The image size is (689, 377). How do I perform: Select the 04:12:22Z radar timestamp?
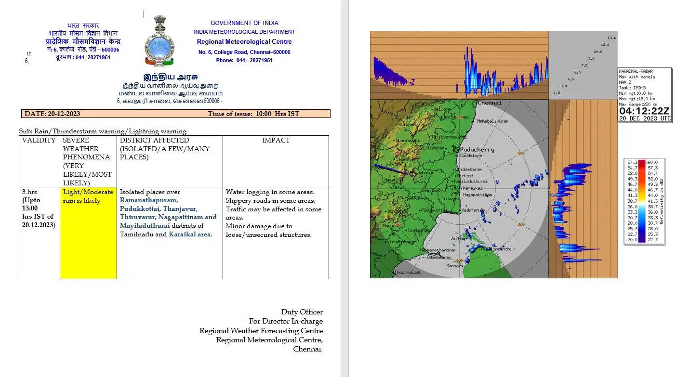tap(644, 111)
